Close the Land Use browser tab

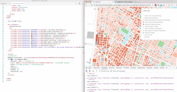click(113, 2)
